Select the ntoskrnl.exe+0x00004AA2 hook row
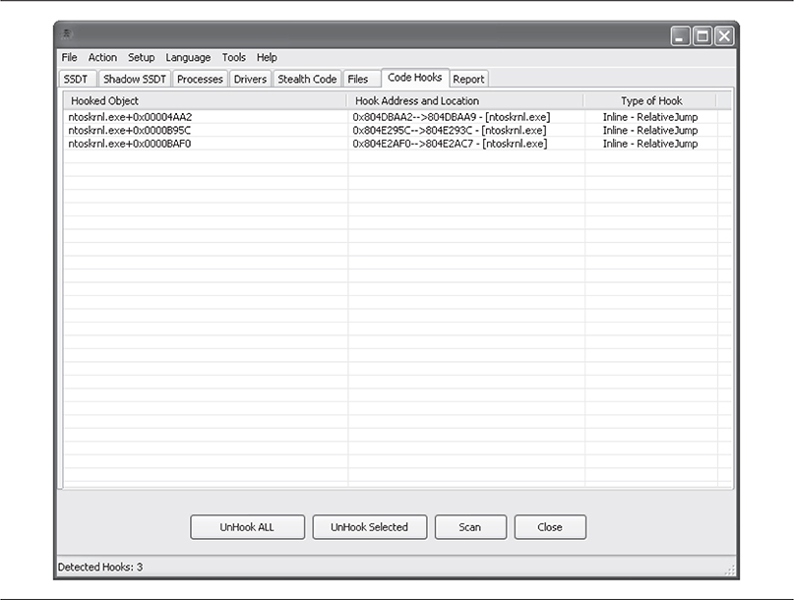The width and height of the screenshot is (794, 600). click(130, 117)
